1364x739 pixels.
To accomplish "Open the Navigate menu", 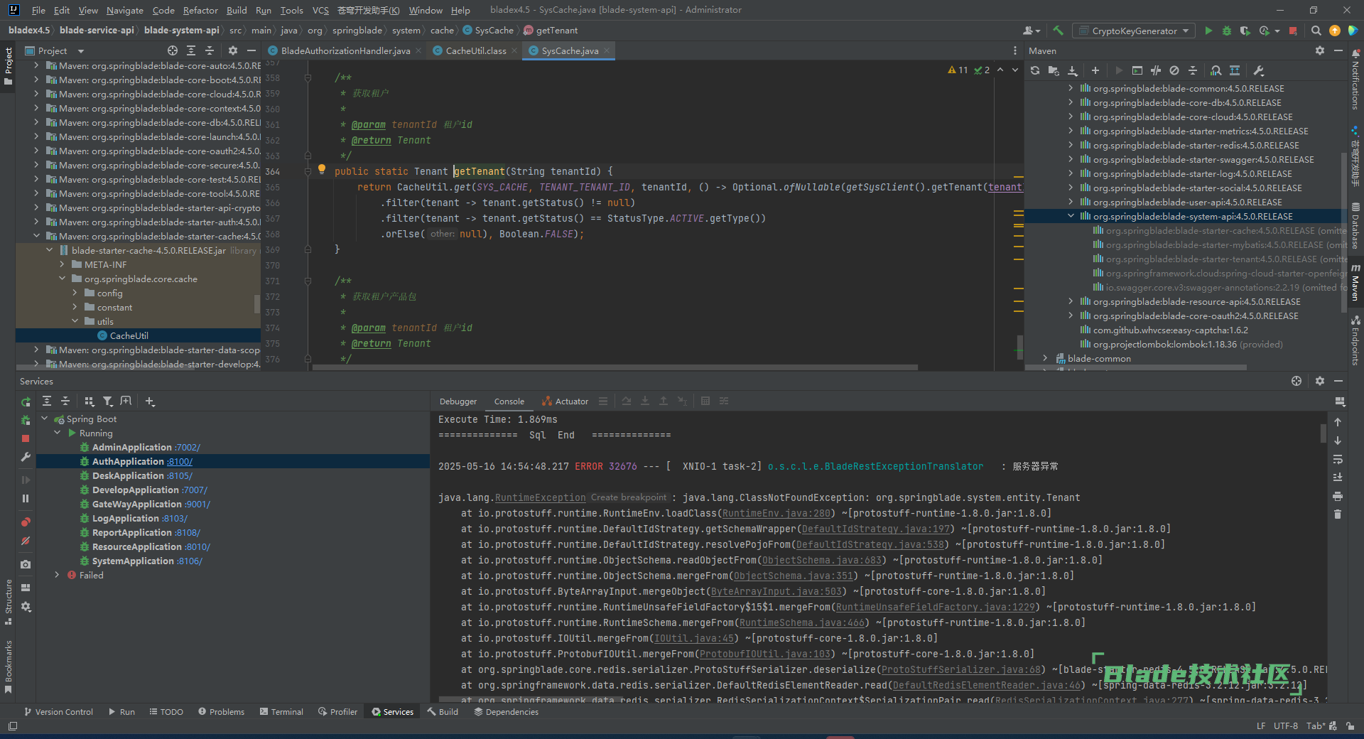I will (x=125, y=10).
